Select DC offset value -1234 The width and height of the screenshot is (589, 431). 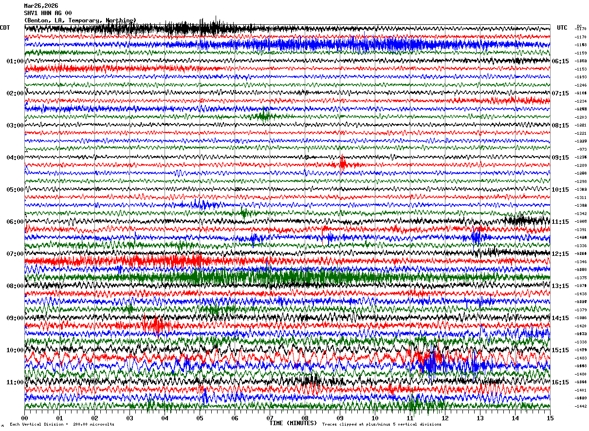click(581, 101)
